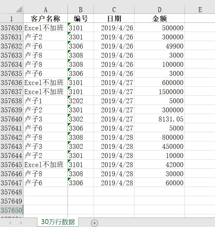215x227 pixels.
Task: Click 编号 cell 3308 in row 357646
Action: [81, 174]
